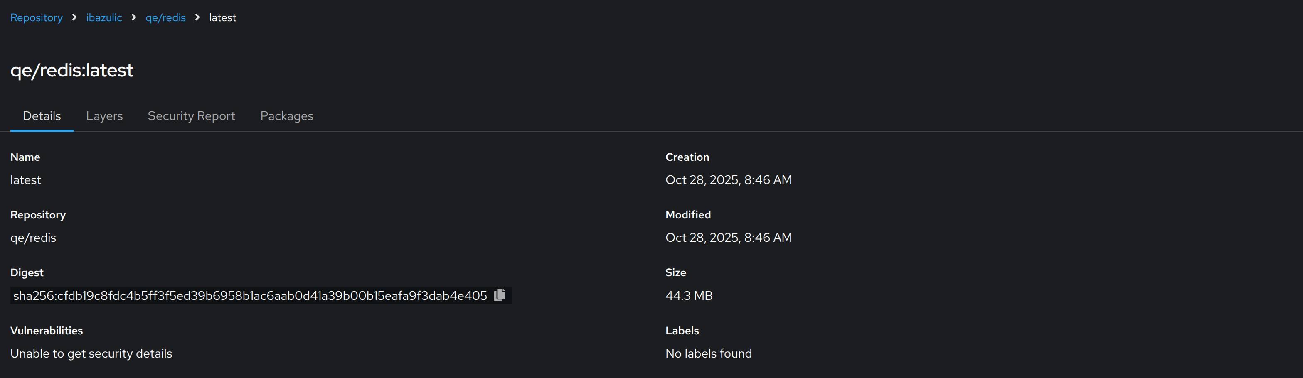Click the Modified date value
The image size is (1303, 378).
[728, 238]
